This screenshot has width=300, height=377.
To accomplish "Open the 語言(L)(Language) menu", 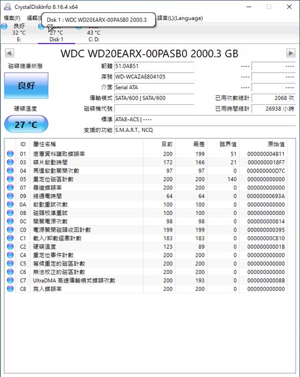I will pos(180,18).
